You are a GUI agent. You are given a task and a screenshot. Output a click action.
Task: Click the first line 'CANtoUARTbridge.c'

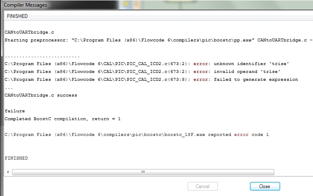click(29, 32)
